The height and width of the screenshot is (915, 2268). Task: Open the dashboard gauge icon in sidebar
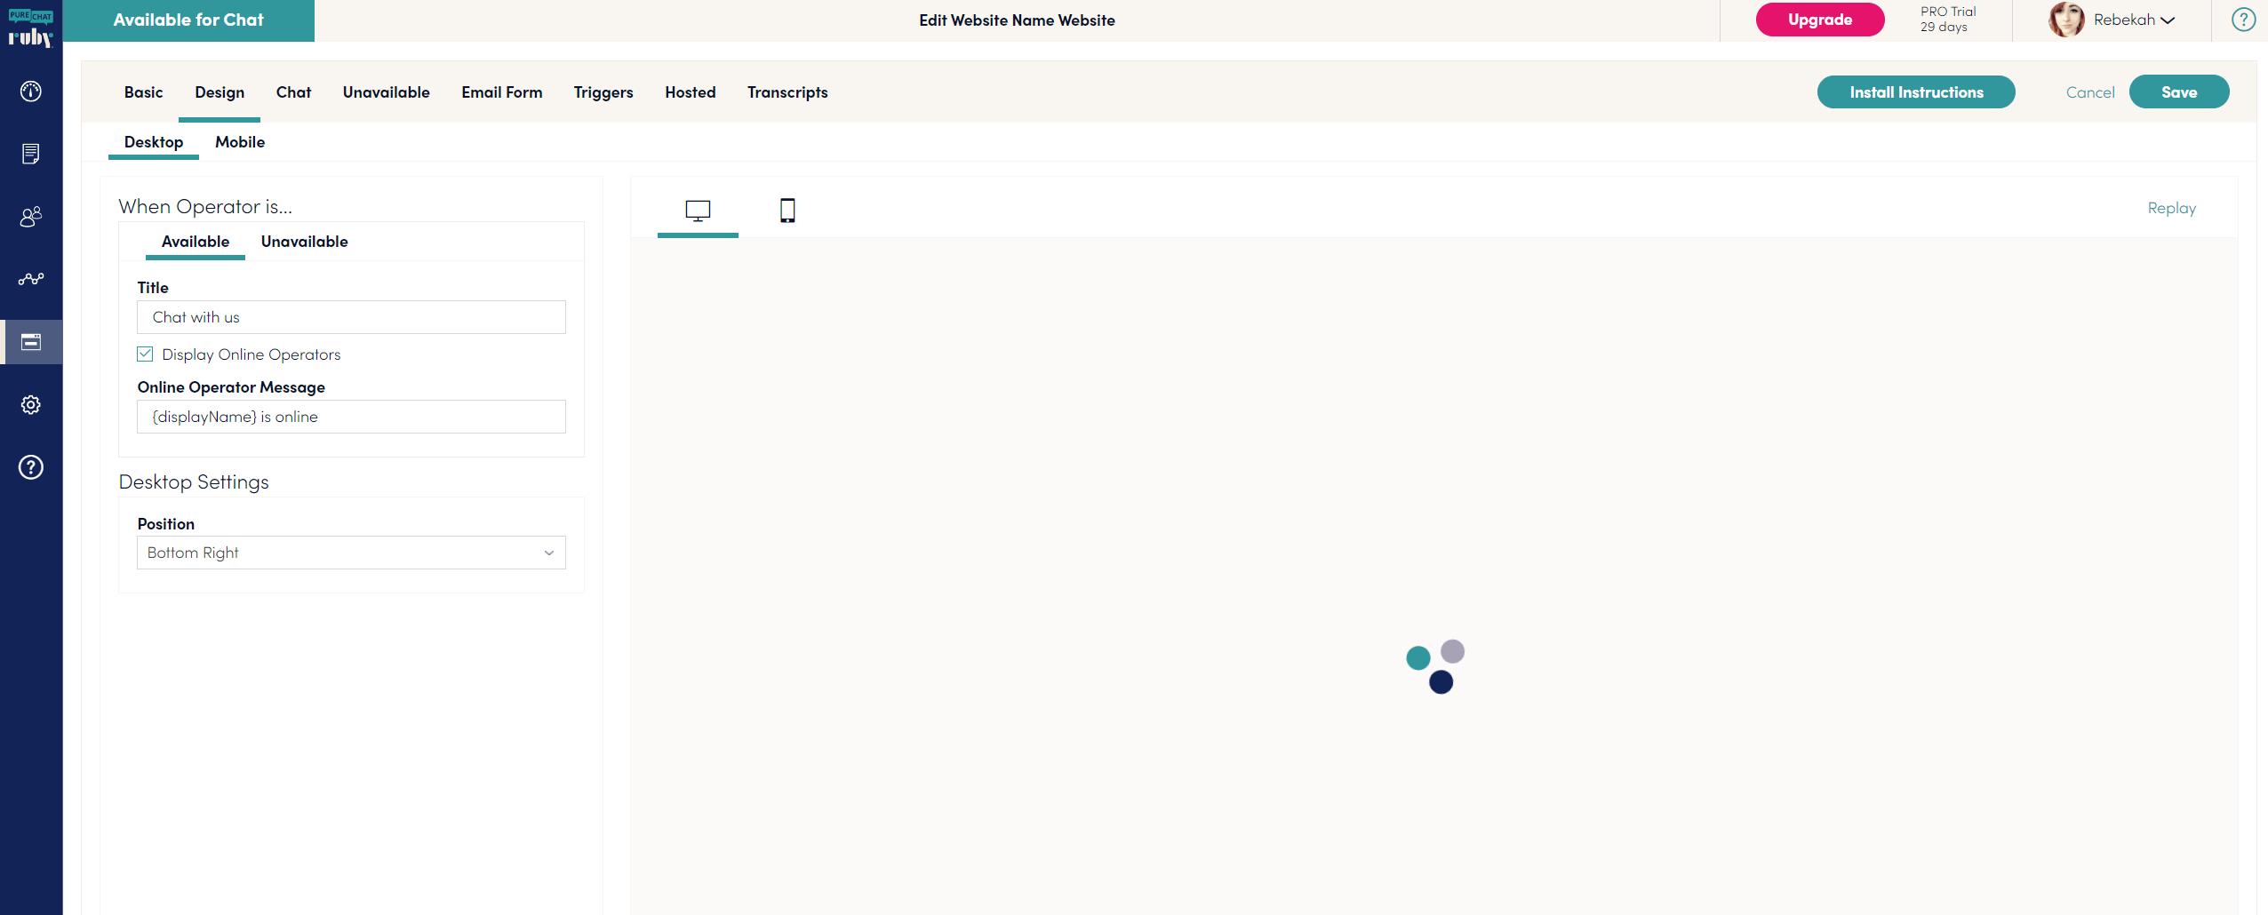[31, 91]
